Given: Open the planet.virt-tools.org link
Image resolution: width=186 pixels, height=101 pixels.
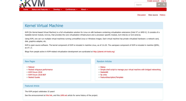Looking at the screenshot, I should 104,52.
